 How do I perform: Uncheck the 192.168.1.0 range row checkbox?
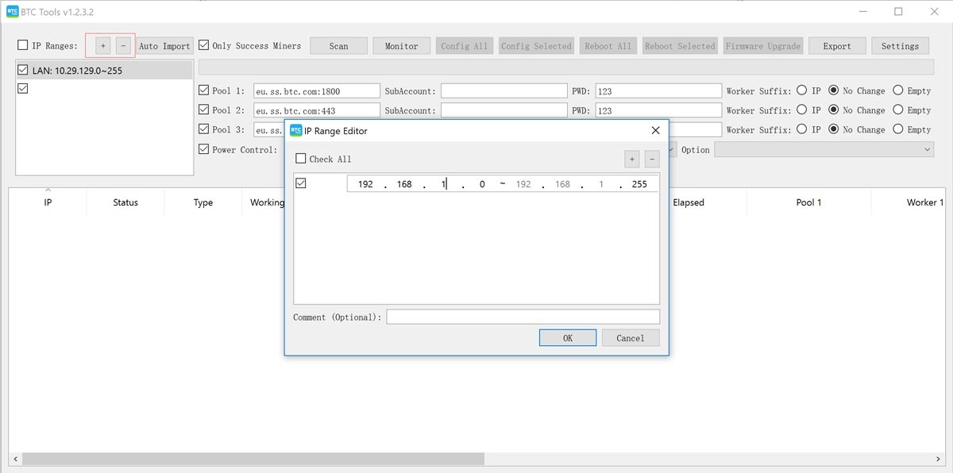pyautogui.click(x=300, y=183)
